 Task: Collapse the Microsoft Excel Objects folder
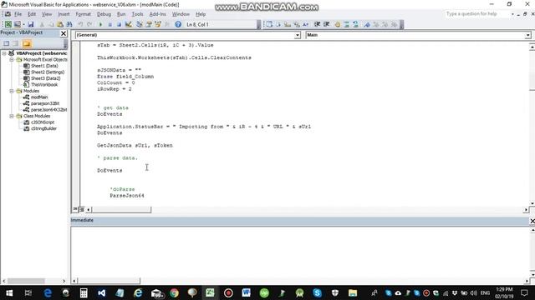pos(12,59)
